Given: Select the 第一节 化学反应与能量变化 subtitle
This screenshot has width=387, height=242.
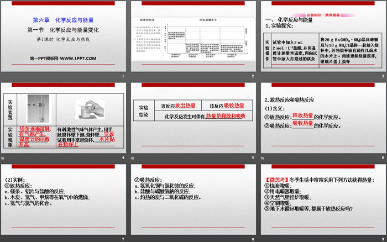Looking at the screenshot, I should click(x=64, y=30).
